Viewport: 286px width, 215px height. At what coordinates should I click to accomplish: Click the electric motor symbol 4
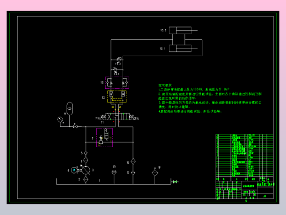(74, 170)
